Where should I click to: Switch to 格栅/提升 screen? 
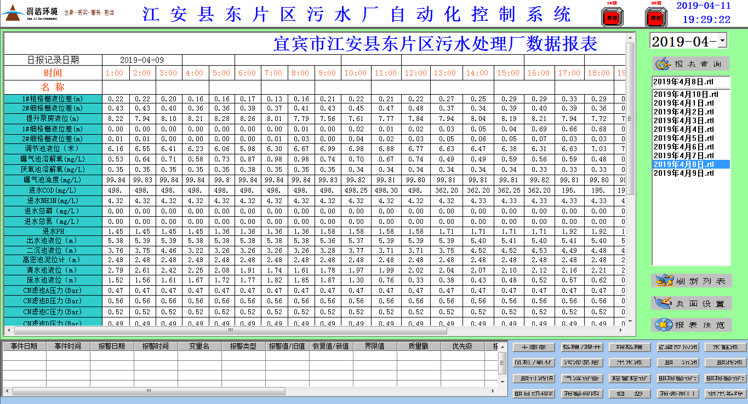[x=582, y=348]
